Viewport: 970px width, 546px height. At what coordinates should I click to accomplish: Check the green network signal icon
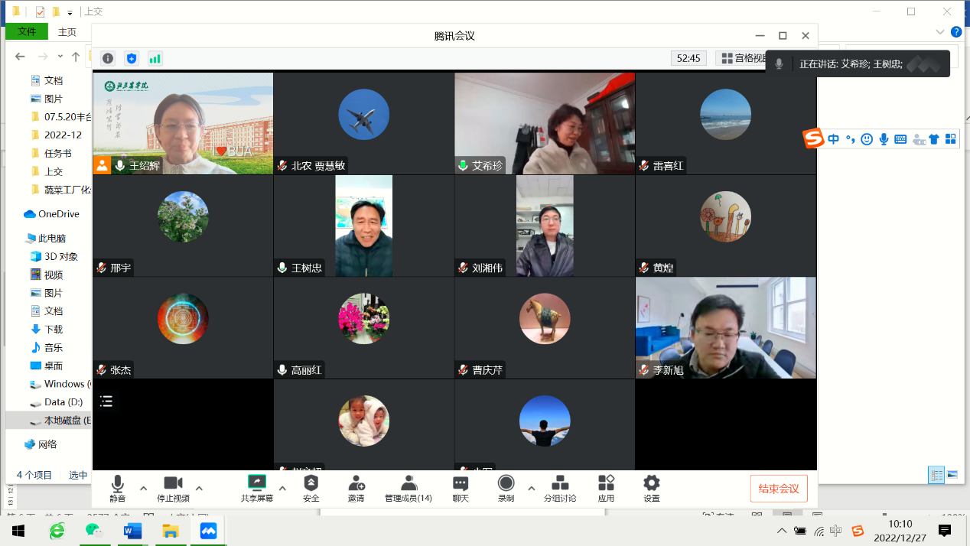point(155,58)
